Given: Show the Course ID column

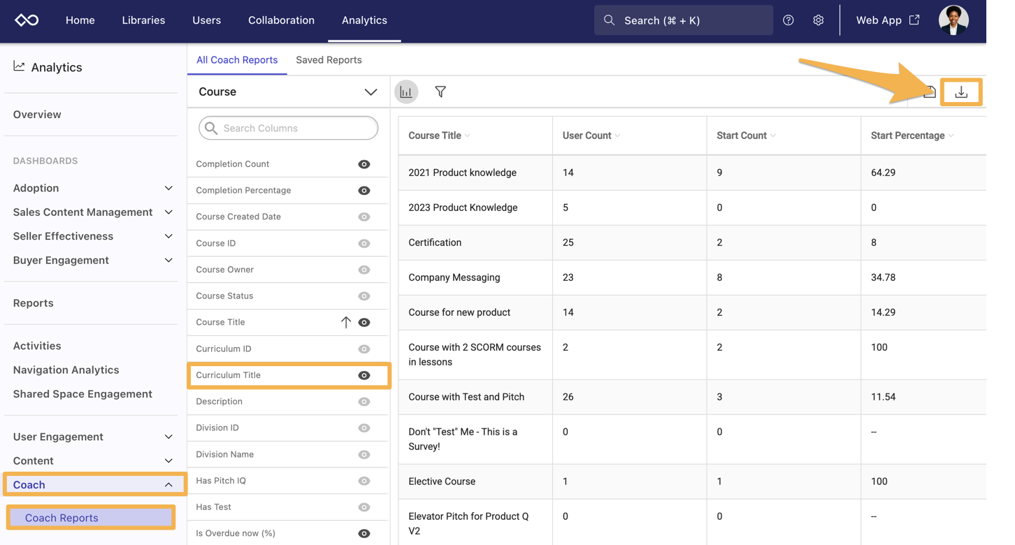Looking at the screenshot, I should click(364, 243).
